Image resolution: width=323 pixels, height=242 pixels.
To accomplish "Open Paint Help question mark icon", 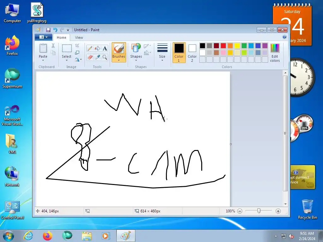I will [285, 37].
